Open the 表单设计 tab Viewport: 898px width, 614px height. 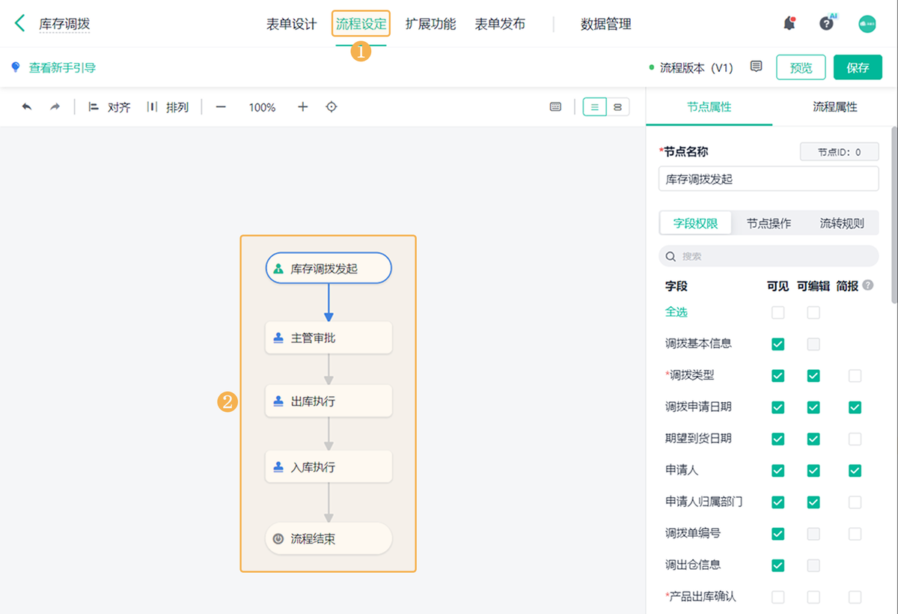(292, 24)
